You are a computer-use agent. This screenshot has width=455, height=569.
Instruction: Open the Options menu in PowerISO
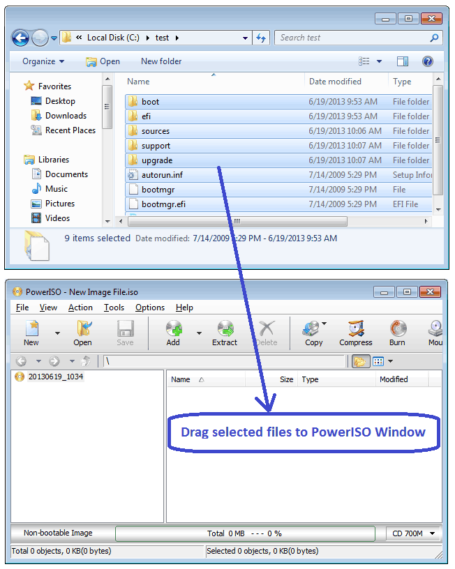tap(150, 308)
